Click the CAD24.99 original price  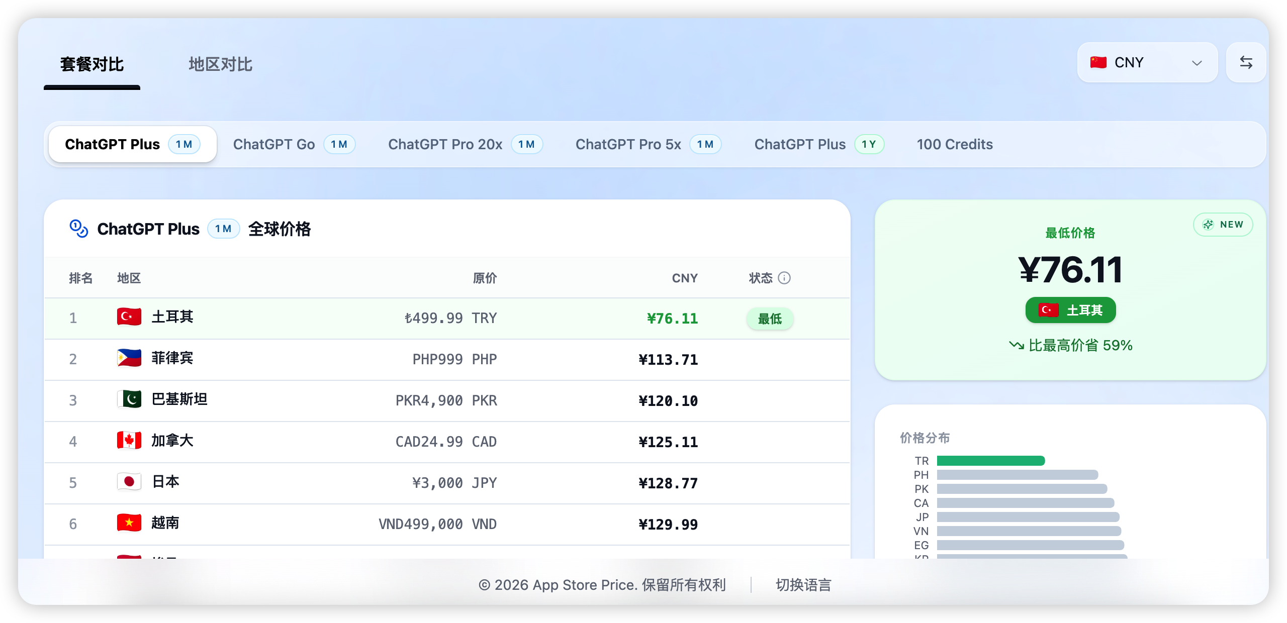(x=446, y=442)
